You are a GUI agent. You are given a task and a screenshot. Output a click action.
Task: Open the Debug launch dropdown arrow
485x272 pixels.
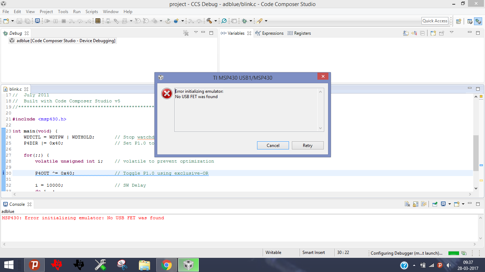[251, 21]
